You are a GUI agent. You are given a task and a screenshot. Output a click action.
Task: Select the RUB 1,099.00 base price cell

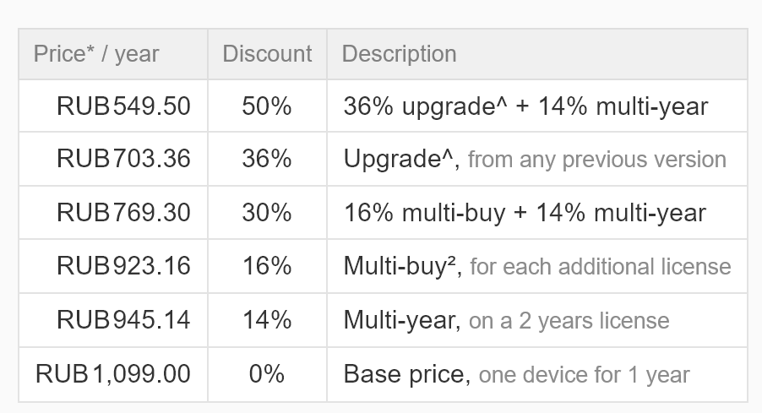(x=113, y=375)
